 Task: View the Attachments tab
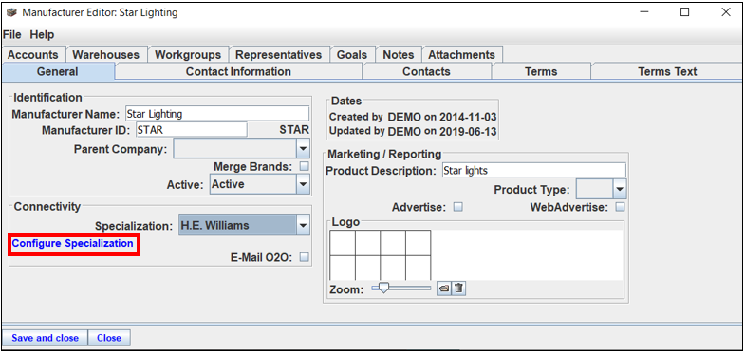coord(462,55)
